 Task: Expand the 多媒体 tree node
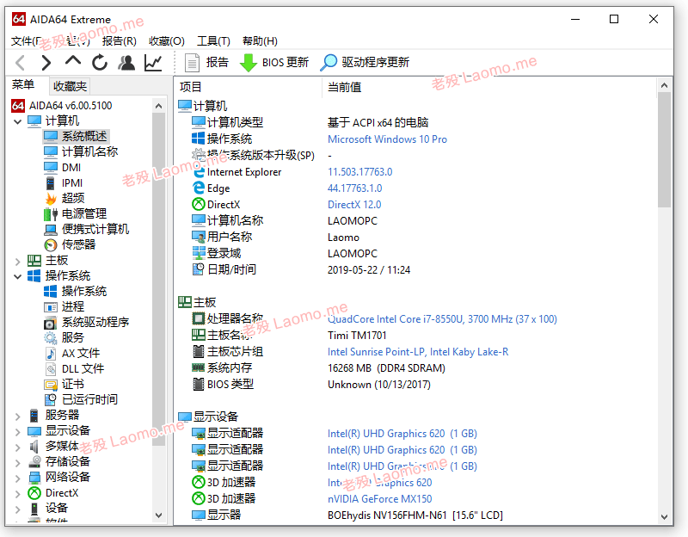[x=17, y=447]
